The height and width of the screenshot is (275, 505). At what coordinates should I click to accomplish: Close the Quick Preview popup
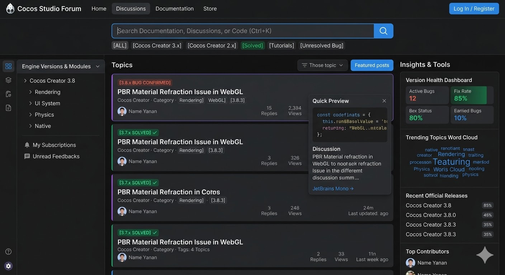tap(384, 101)
